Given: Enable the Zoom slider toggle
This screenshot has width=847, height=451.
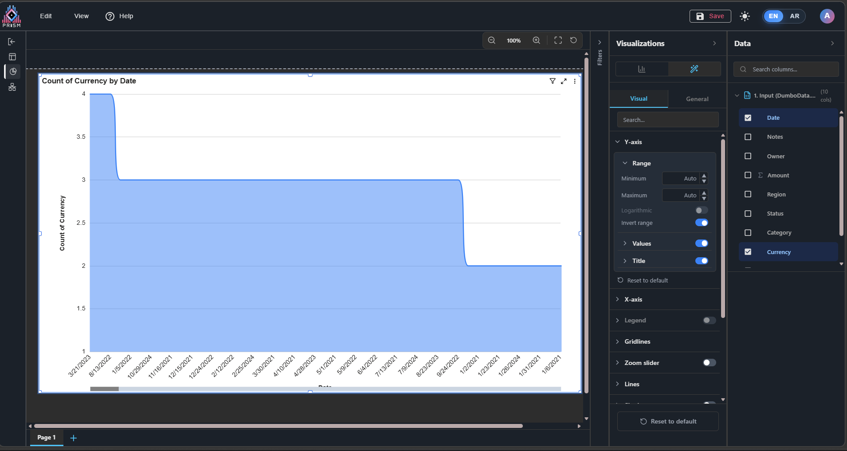Looking at the screenshot, I should 709,363.
